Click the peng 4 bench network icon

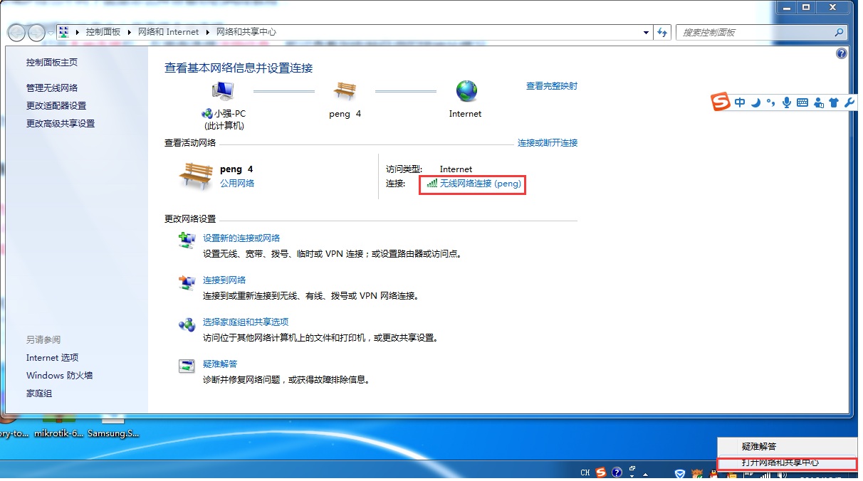point(345,91)
